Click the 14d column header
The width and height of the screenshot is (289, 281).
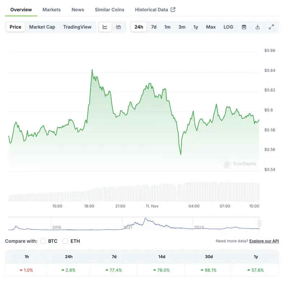pyautogui.click(x=161, y=256)
